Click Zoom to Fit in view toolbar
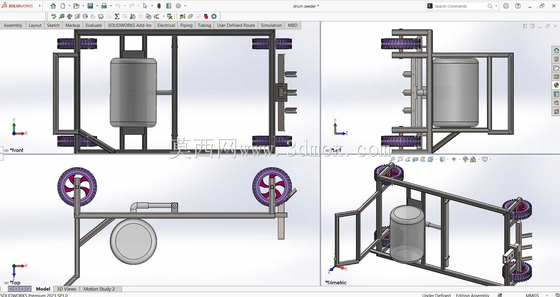Viewport: 560px width, 297px height. tap(393, 159)
